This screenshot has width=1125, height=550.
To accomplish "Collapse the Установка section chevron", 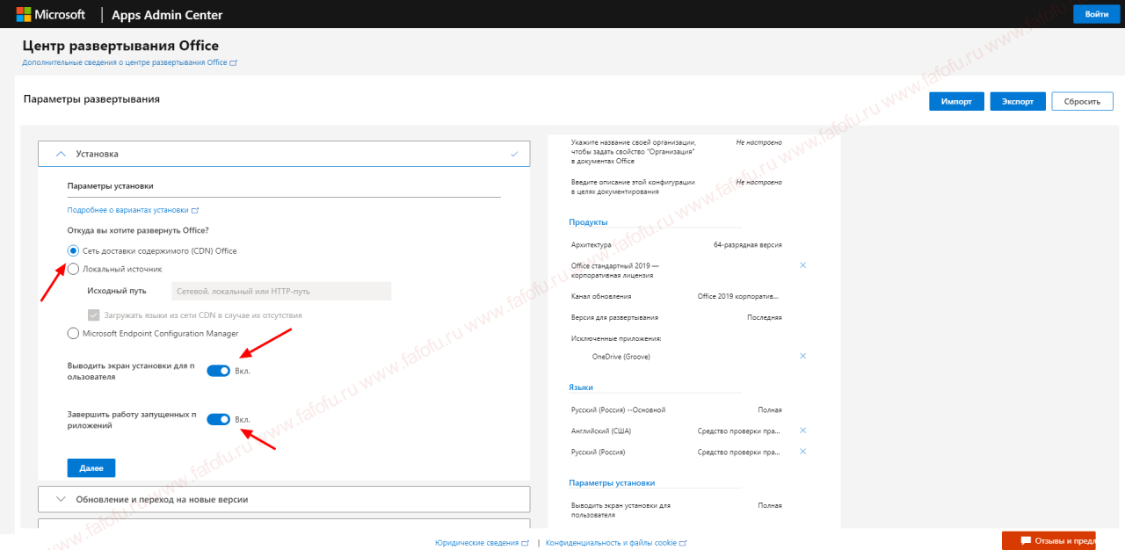I will coord(61,154).
